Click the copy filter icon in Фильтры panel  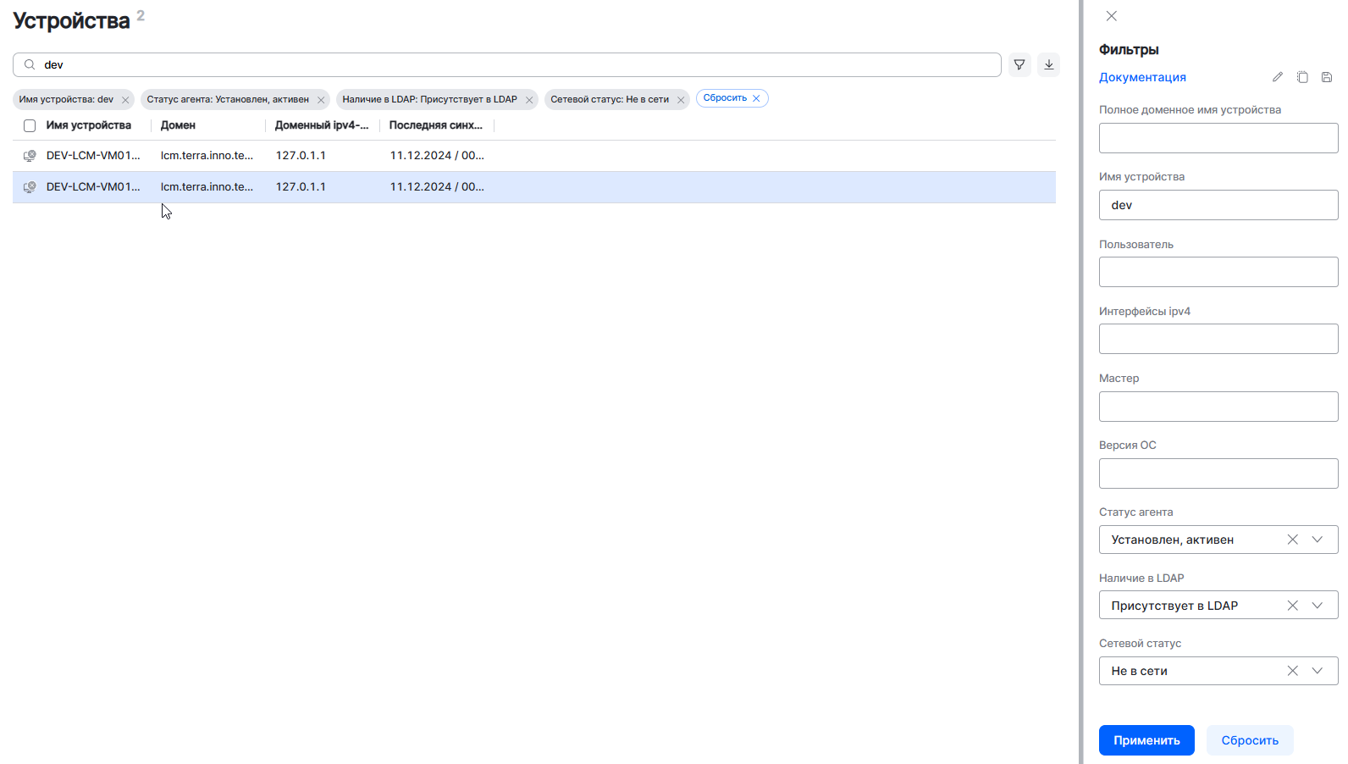tap(1302, 77)
